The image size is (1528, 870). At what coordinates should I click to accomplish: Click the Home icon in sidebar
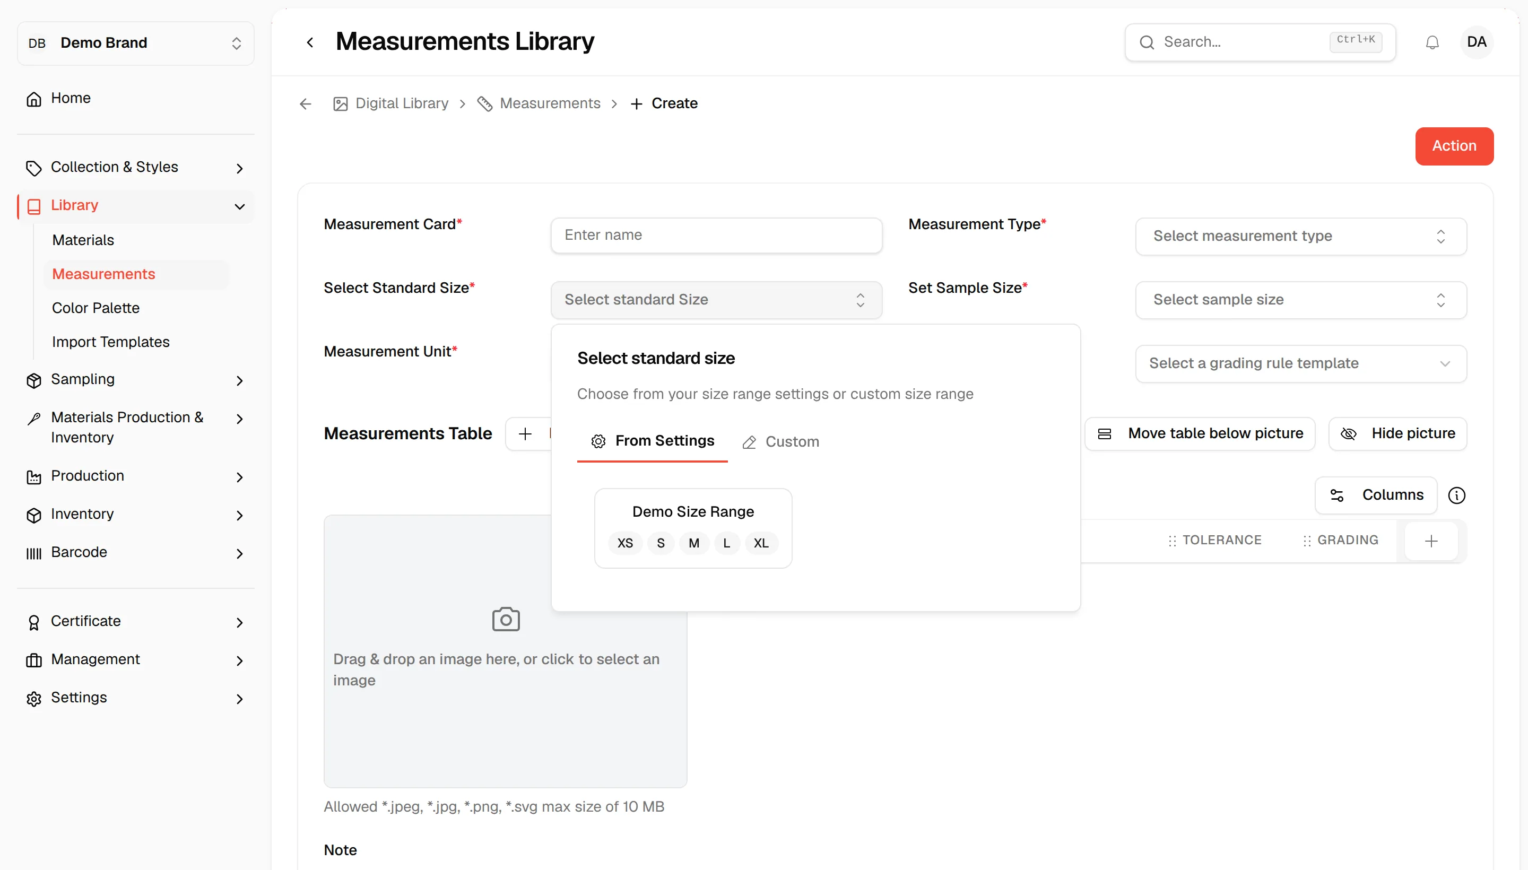pyautogui.click(x=34, y=99)
